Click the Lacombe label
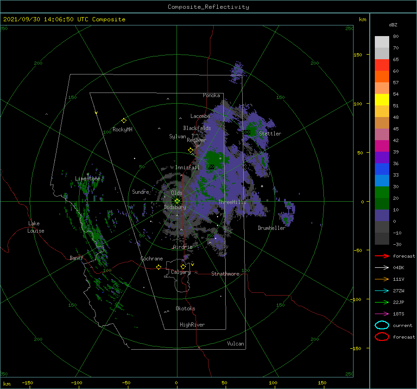The image size is (417, 389). pos(200,116)
